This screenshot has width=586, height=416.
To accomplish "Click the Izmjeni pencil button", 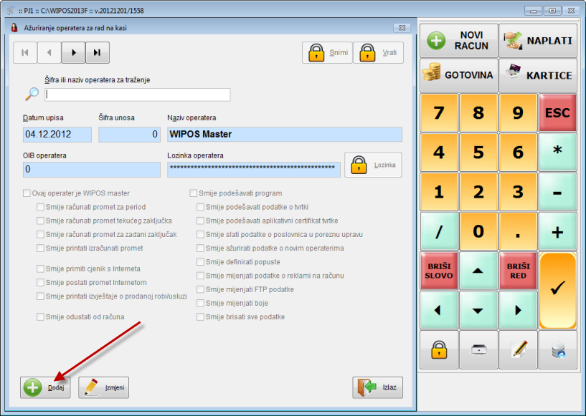I will 103,387.
